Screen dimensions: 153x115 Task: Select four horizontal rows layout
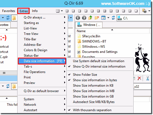pos(105,11)
